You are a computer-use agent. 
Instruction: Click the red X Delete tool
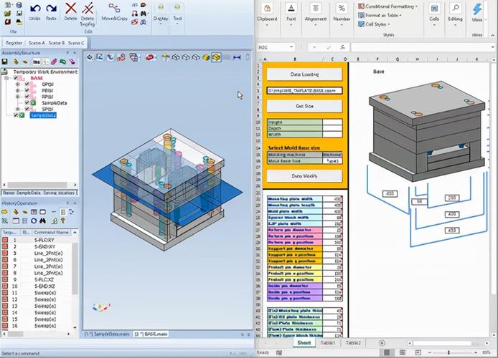(x=70, y=9)
